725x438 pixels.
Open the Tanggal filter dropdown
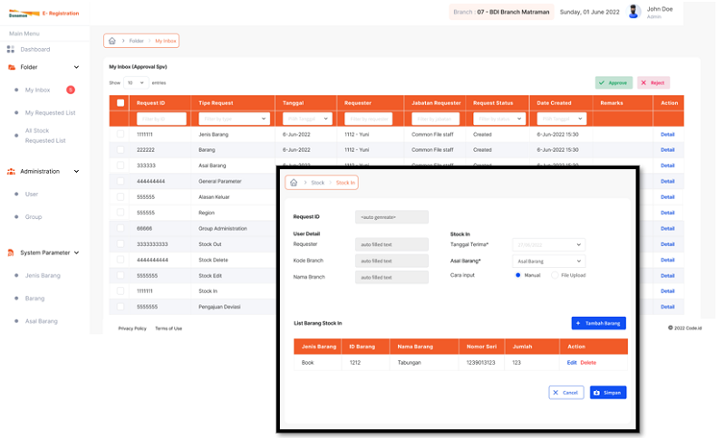pyautogui.click(x=307, y=119)
